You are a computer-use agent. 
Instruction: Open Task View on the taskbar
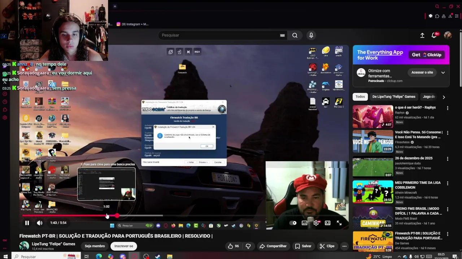point(87,256)
